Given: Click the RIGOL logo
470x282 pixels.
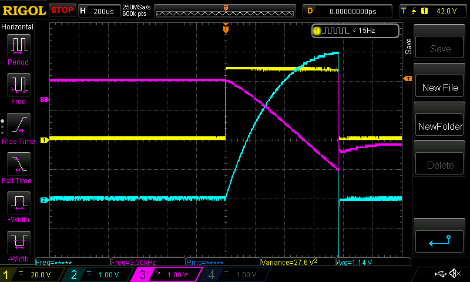Looking at the screenshot, I should tap(24, 11).
